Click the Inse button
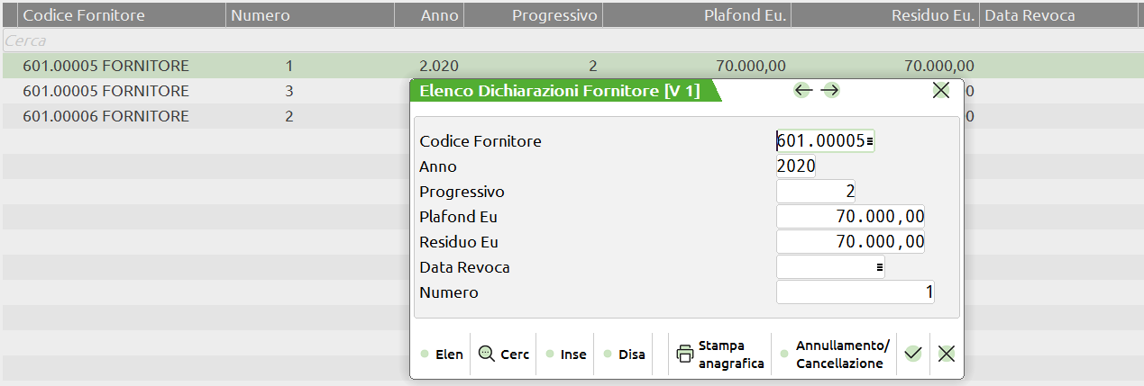The height and width of the screenshot is (386, 1144). point(566,355)
